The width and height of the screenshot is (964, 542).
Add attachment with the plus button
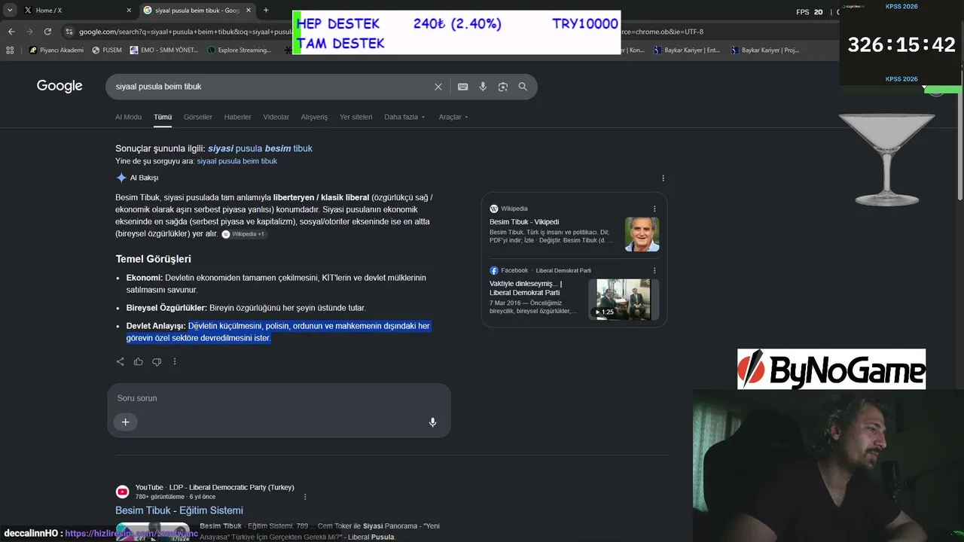[126, 422]
